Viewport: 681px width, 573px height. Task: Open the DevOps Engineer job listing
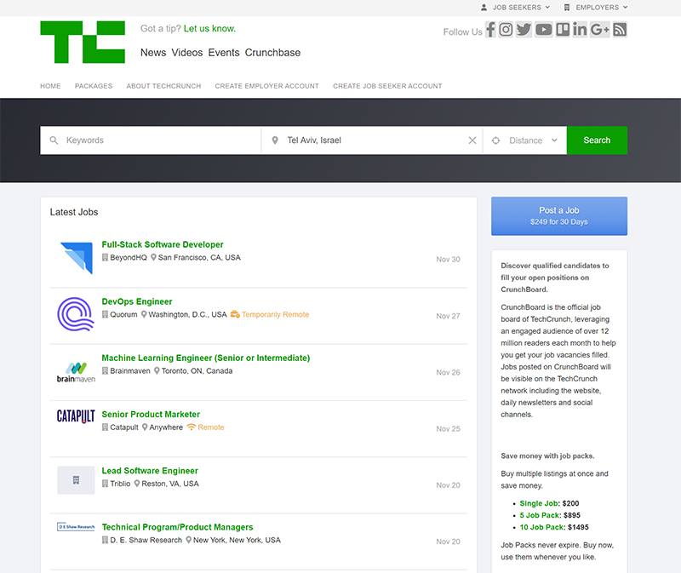(x=137, y=301)
